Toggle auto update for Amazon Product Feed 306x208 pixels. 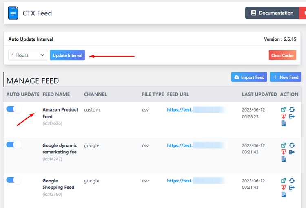13,109
